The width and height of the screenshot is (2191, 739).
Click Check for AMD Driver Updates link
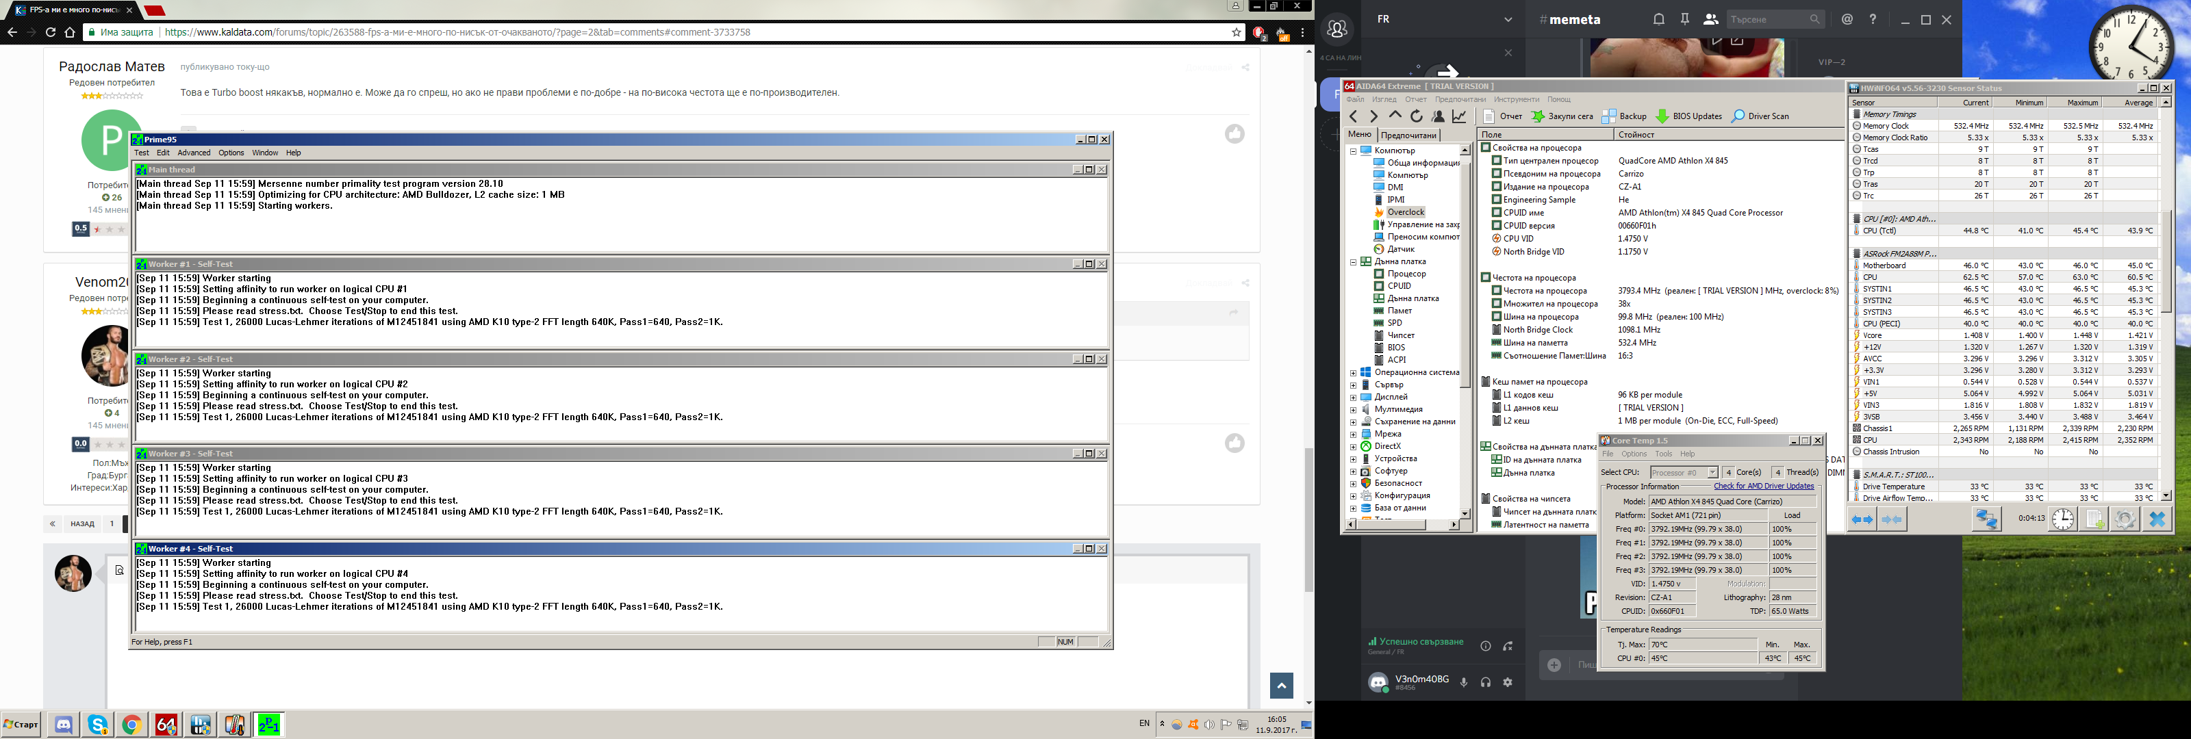pyautogui.click(x=1763, y=487)
